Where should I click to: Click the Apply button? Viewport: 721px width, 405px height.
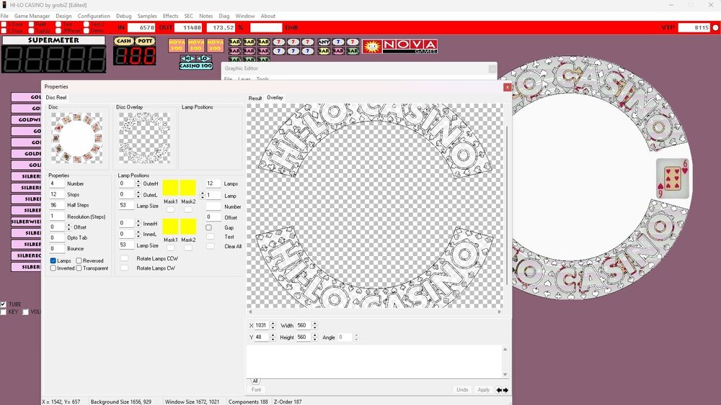tap(483, 390)
